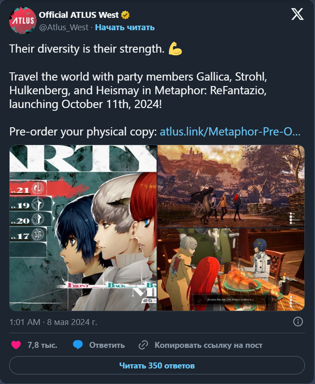Click the X logo icon
The height and width of the screenshot is (384, 315).
coord(297,14)
